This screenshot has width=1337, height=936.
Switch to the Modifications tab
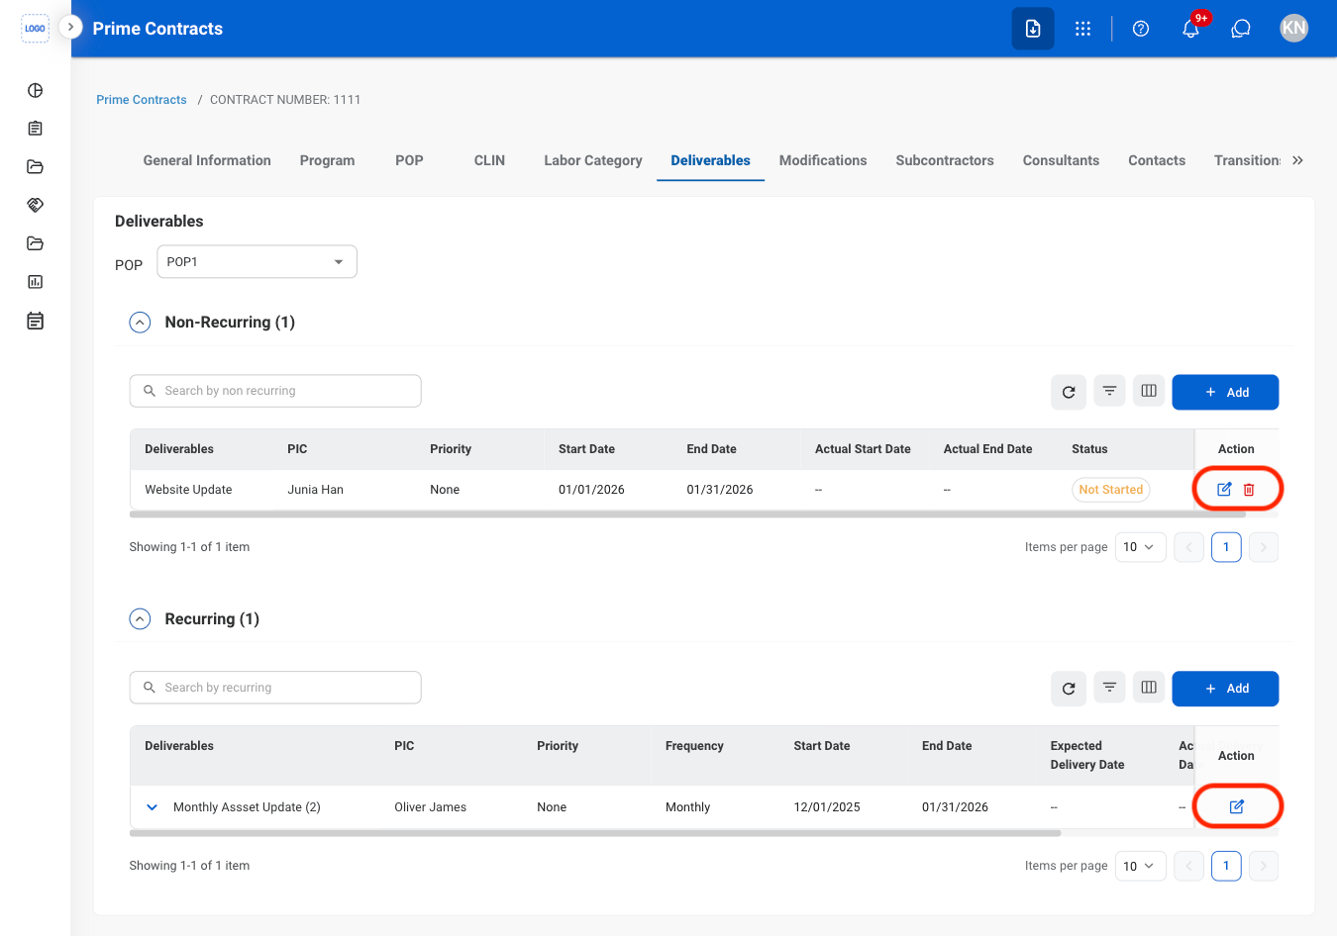click(x=823, y=160)
